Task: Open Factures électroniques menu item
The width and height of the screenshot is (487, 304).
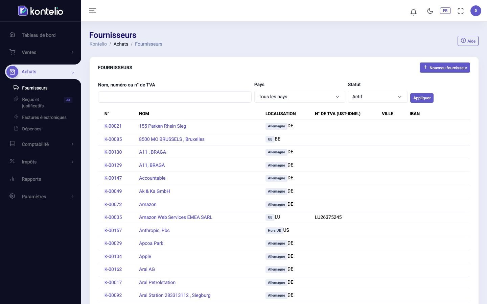Action: pos(44,117)
